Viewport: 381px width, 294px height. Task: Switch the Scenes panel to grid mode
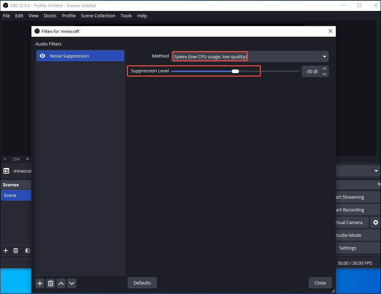click(x=27, y=251)
